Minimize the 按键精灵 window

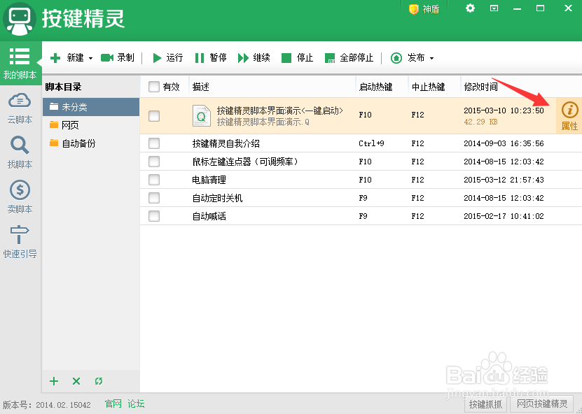(x=517, y=8)
